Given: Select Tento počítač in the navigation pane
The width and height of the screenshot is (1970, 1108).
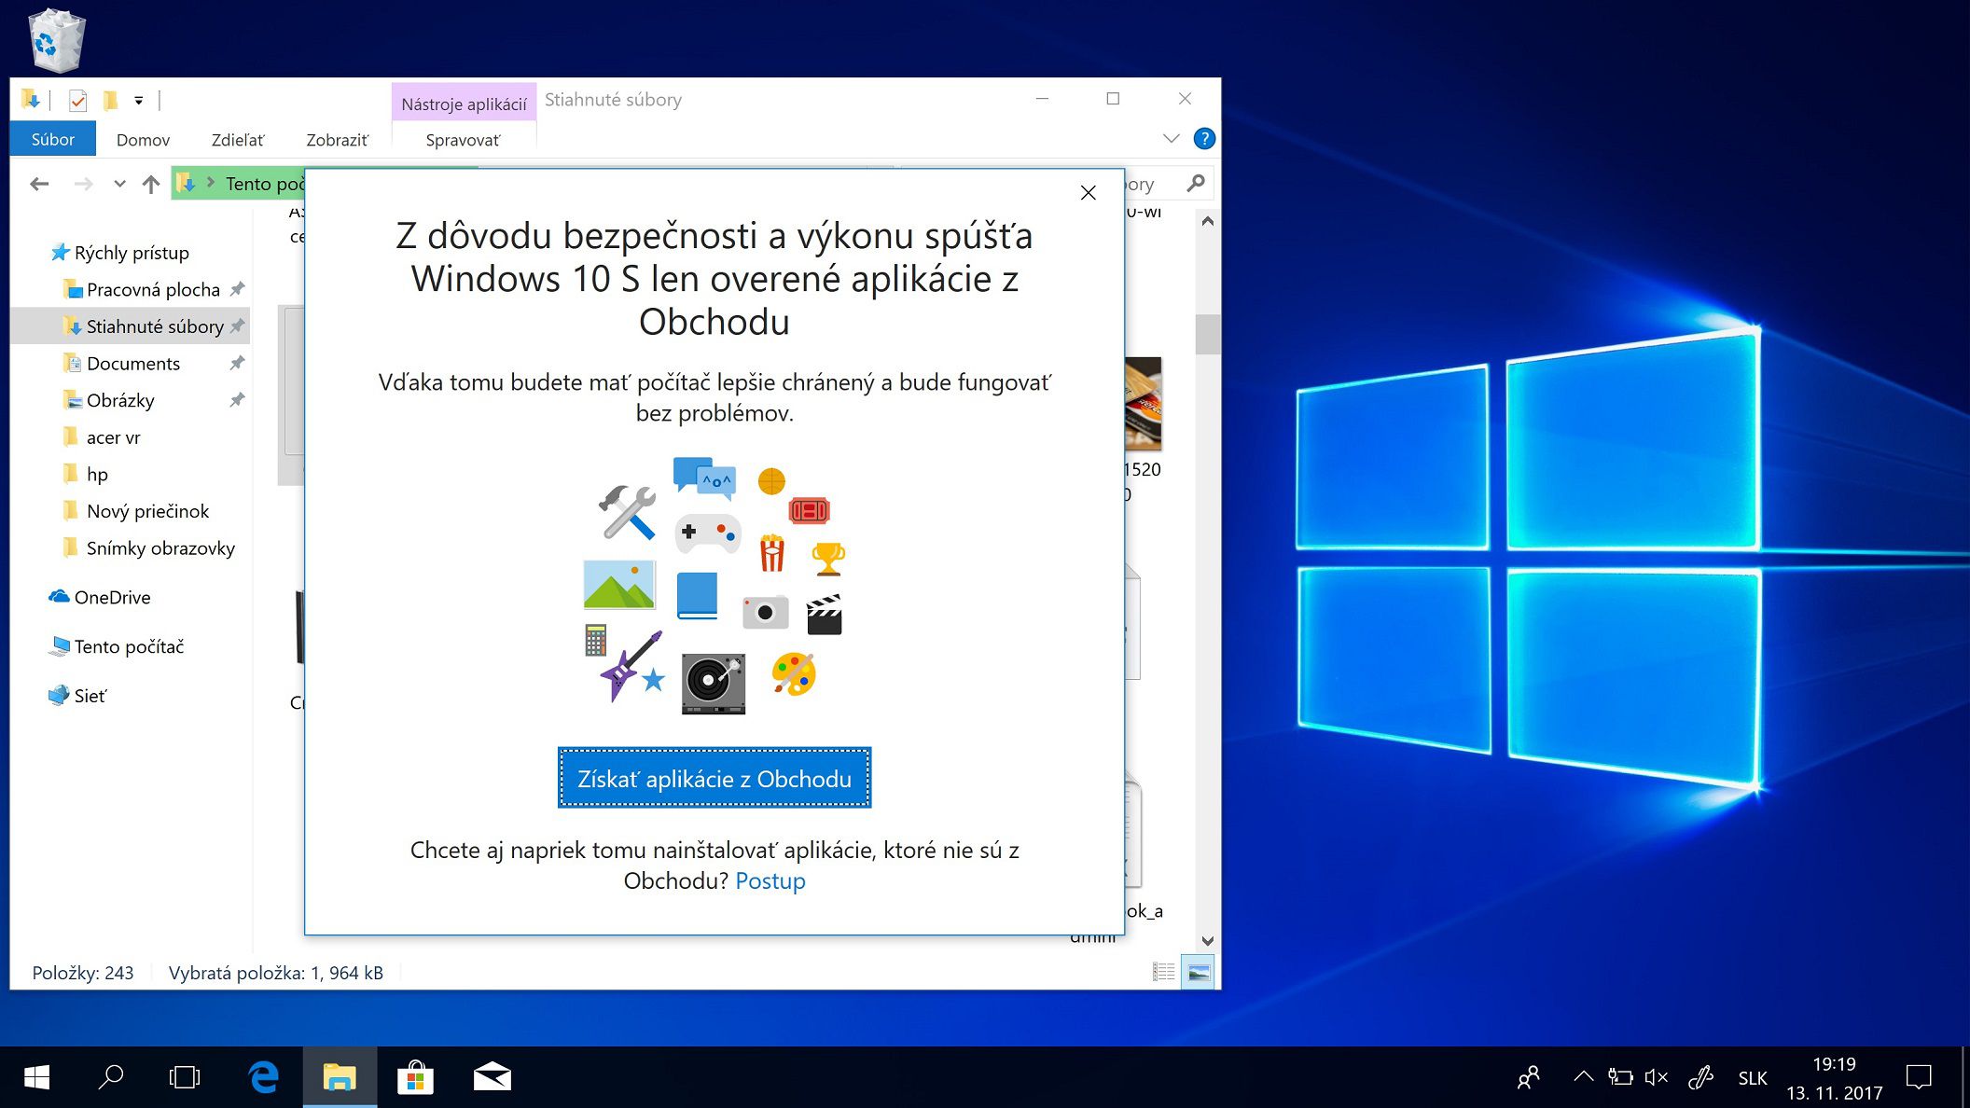Looking at the screenshot, I should pyautogui.click(x=129, y=646).
